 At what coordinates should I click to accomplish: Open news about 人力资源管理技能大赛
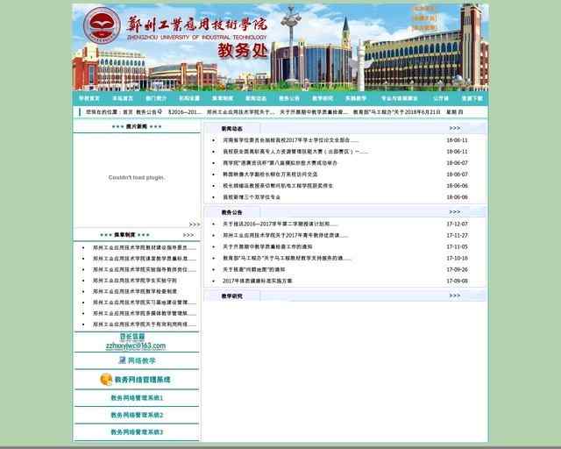tap(295, 152)
